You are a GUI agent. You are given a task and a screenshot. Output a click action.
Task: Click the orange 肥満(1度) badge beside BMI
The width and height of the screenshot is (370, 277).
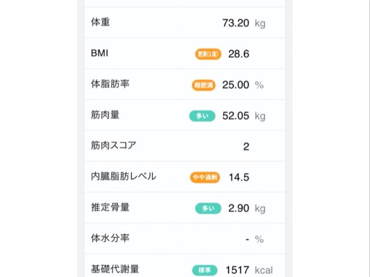[208, 54]
